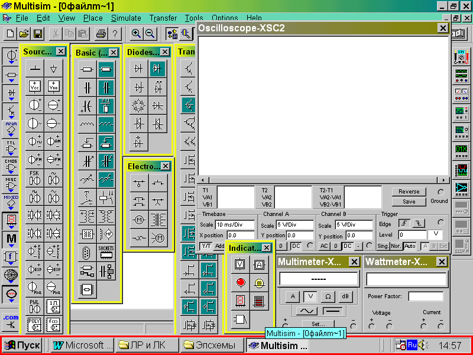Enable Auto trigger mode

click(410, 246)
